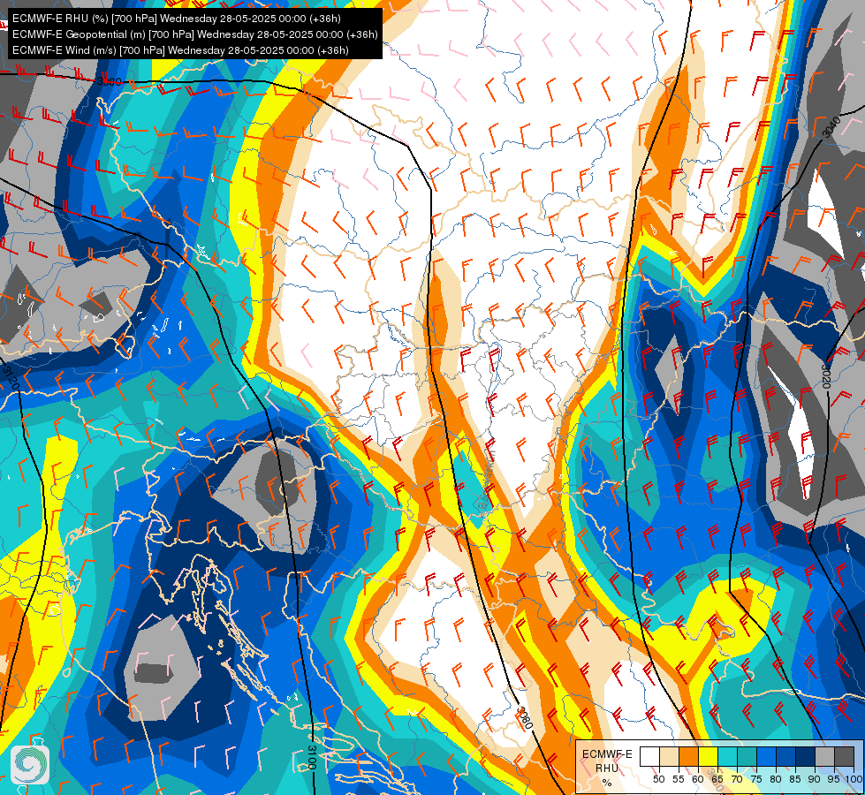Click the legend tick value 55
865x795 pixels.
678,780
